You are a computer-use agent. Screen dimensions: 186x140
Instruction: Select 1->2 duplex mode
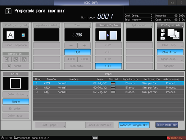(108, 59)
